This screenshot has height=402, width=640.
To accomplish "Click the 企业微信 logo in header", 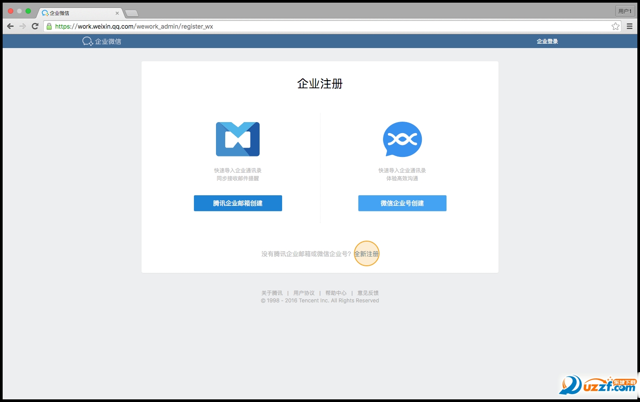I will 102,41.
